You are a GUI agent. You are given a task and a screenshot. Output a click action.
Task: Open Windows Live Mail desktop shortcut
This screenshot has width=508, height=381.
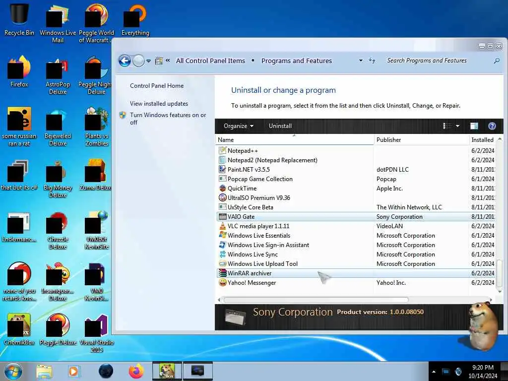58,23
